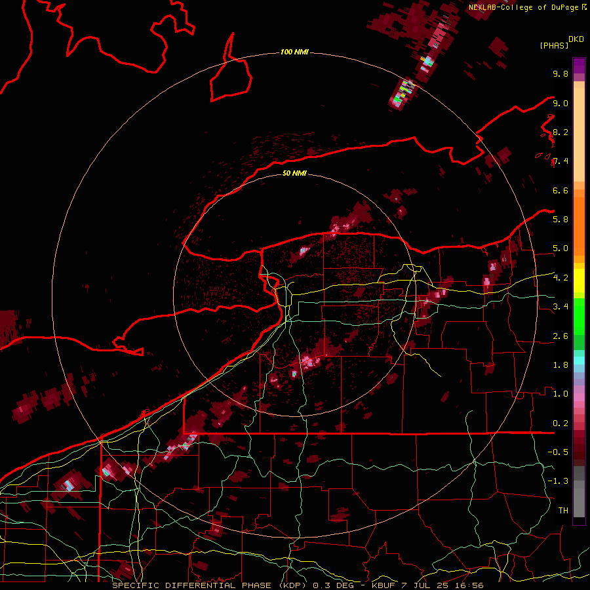590x590 pixels.
Task: Select the 3.4 scale value
Action: click(x=560, y=307)
